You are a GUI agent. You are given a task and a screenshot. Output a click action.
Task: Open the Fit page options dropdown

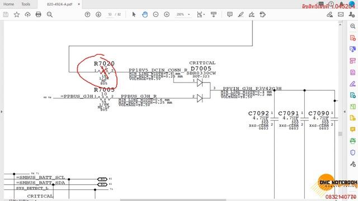[201, 15]
